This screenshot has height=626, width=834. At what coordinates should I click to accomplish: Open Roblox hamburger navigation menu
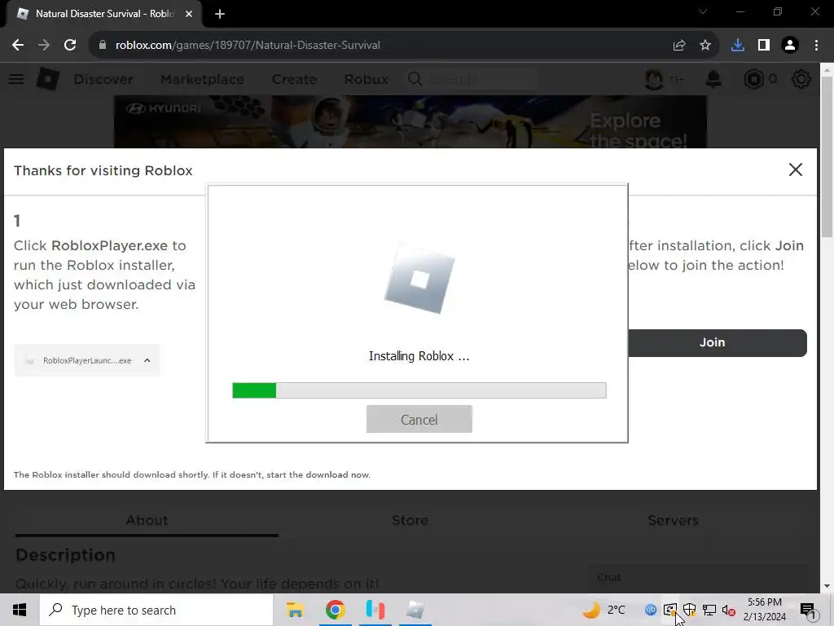click(x=16, y=79)
